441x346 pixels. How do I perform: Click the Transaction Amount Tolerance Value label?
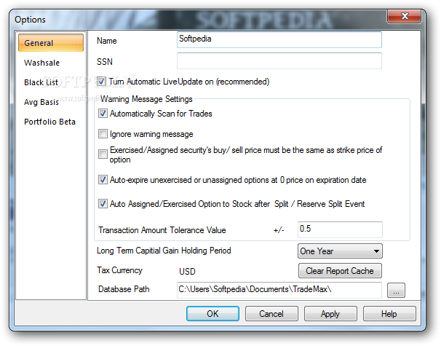[x=162, y=230]
